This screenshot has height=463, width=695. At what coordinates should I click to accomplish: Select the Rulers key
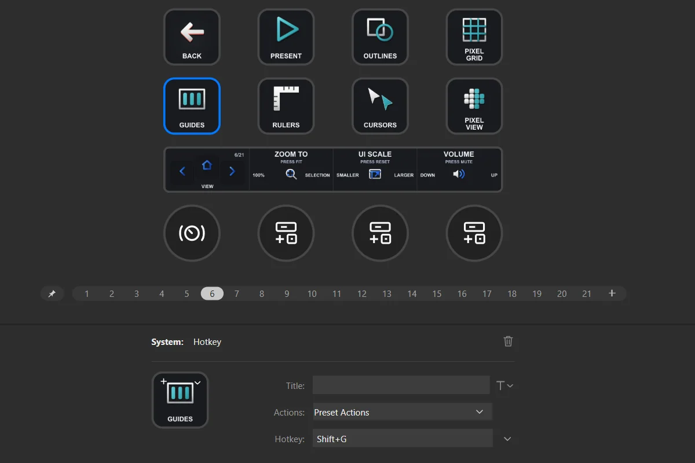tap(286, 106)
